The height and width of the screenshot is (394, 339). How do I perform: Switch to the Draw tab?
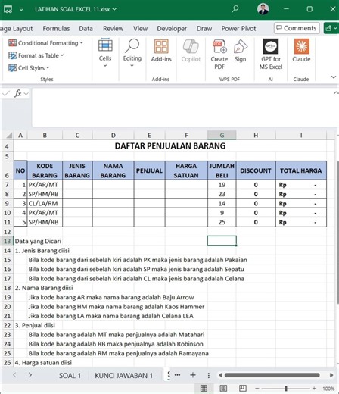pos(204,28)
